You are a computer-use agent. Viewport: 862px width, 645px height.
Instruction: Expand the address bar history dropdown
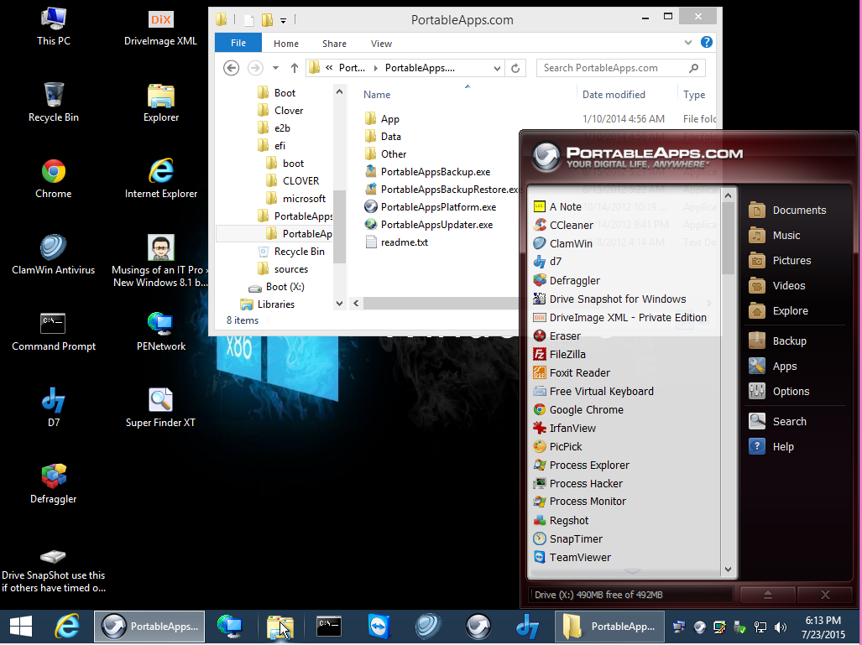point(497,68)
